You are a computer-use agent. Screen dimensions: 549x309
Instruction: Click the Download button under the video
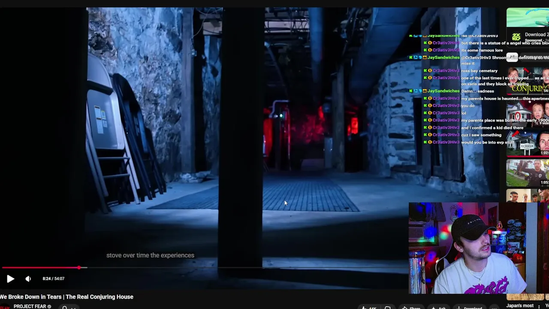click(469, 308)
